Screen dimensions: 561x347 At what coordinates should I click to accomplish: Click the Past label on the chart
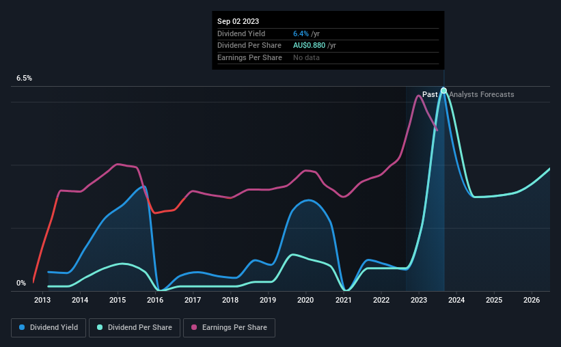430,94
